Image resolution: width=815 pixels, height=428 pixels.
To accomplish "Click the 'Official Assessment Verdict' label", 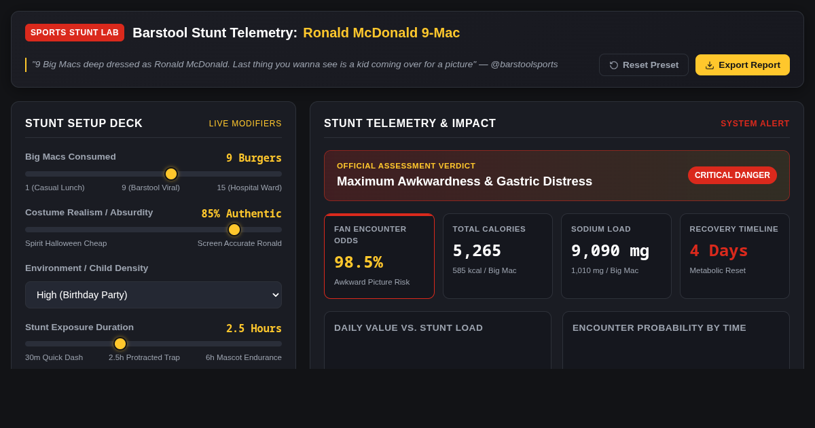I will pyautogui.click(x=406, y=166).
